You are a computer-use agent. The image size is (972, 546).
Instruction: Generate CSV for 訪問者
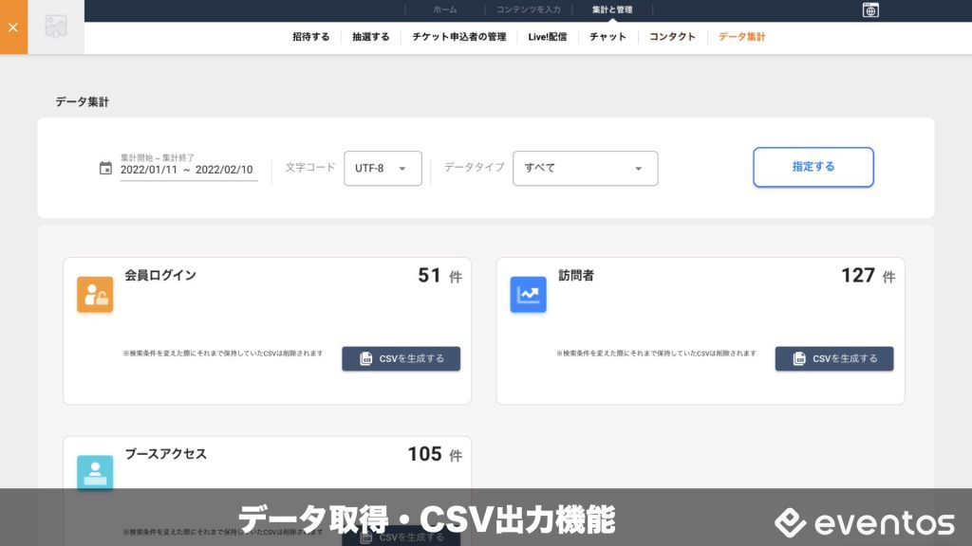(x=834, y=359)
